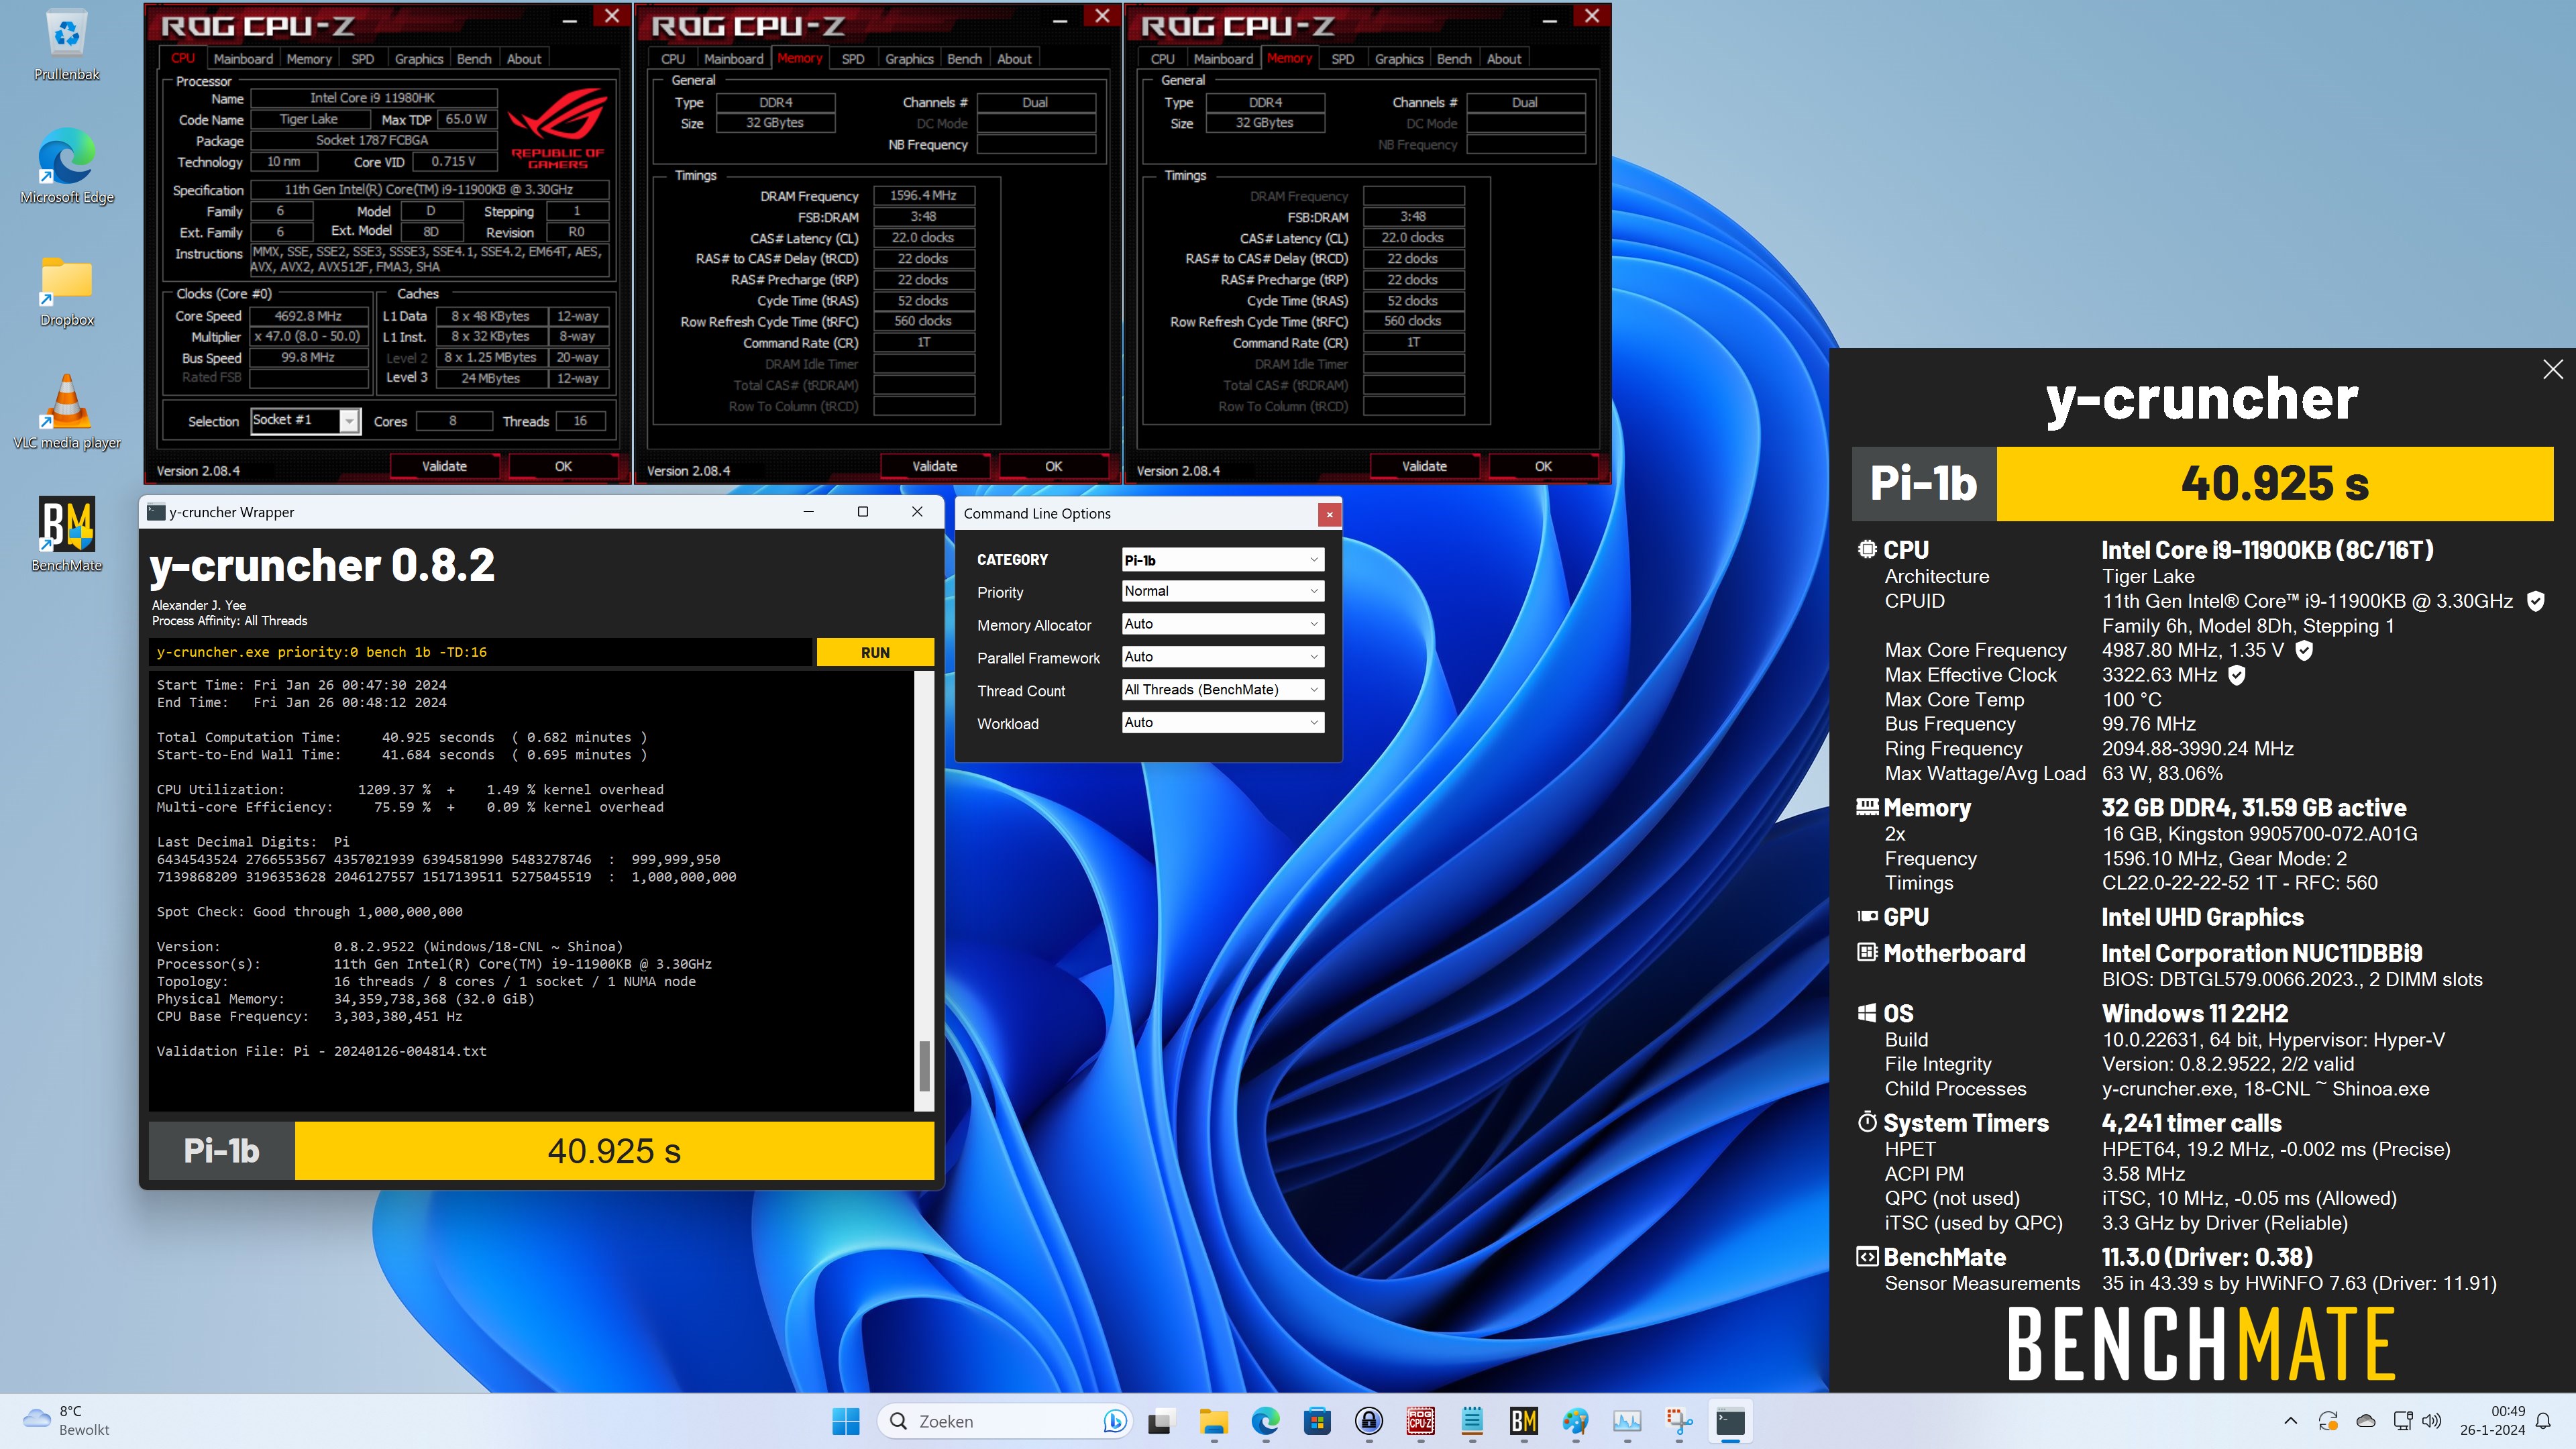The image size is (2576, 1449).
Task: Show hidden system tray icons chevron
Action: [2291, 1421]
